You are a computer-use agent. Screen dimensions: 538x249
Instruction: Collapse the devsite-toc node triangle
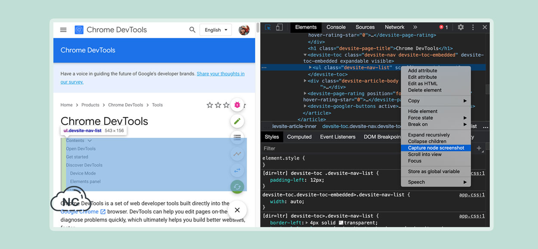305,55
